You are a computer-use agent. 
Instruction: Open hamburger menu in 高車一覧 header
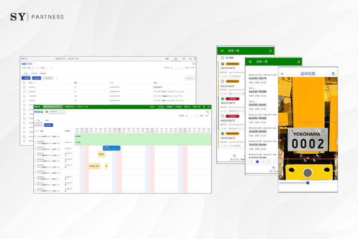250,61
